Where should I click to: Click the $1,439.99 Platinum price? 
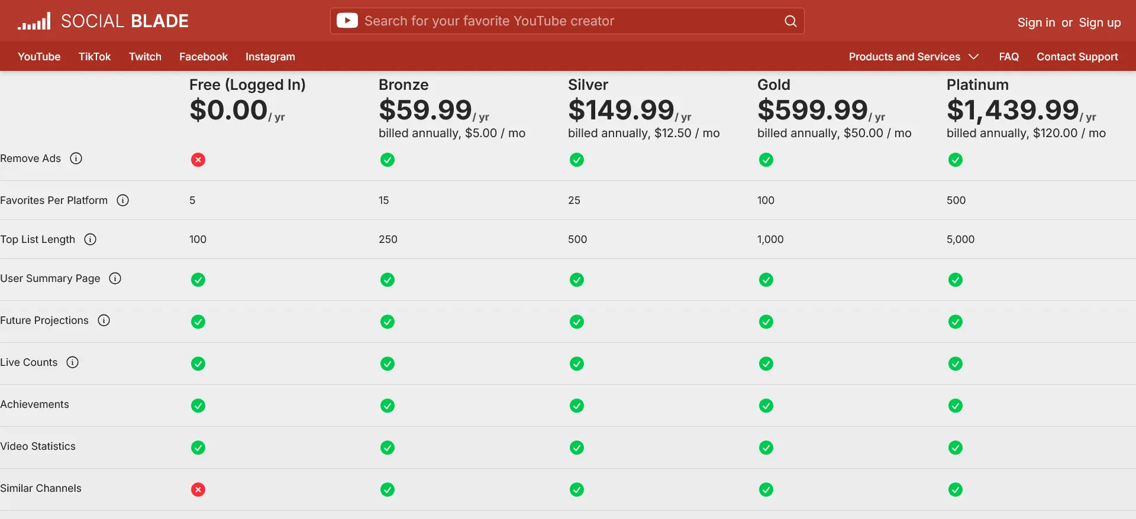click(x=1013, y=110)
